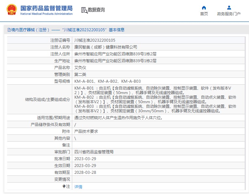This screenshot has height=194, width=249.
Task: Click the 产品技术要求 attachment value
Action: [86, 131]
